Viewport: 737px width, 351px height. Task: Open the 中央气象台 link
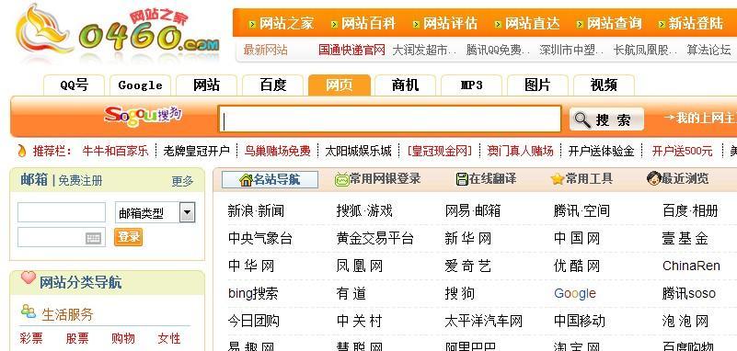pos(260,238)
